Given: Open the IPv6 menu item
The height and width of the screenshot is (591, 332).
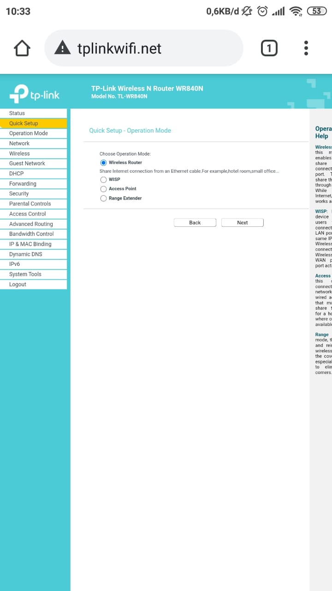Looking at the screenshot, I should 33,264.
